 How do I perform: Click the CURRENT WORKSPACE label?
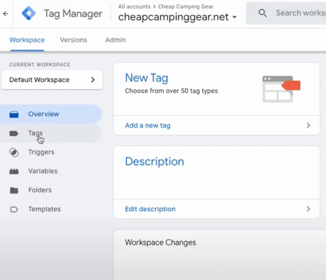click(40, 65)
